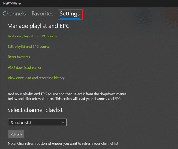178x149 pixels.
Task: Click the Refresh button
Action: point(16,134)
